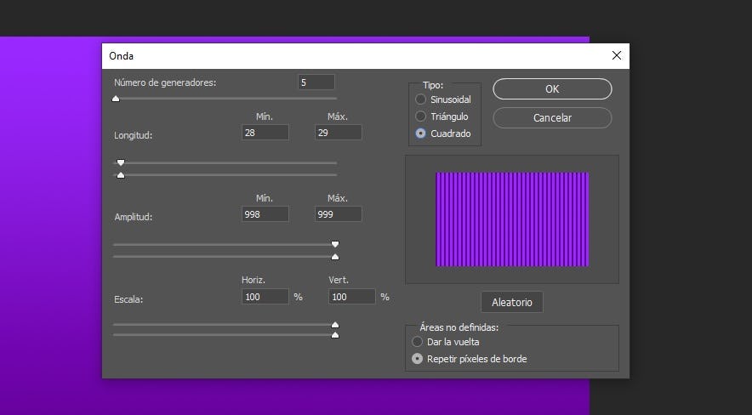The image size is (752, 415).
Task: Enable the Dar la vuelta option
Action: tap(418, 342)
